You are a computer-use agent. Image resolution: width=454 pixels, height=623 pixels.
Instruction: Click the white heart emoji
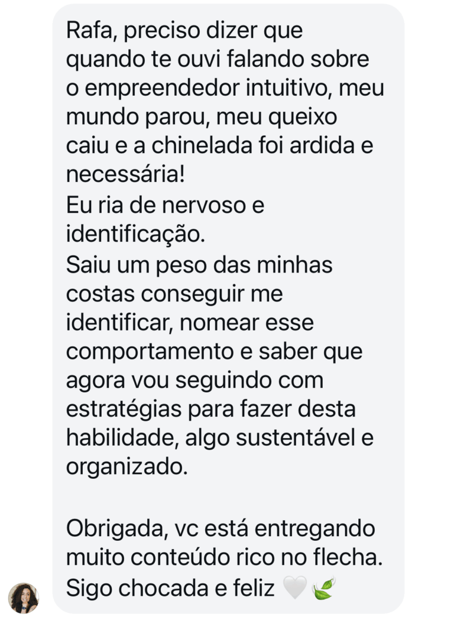click(x=295, y=588)
